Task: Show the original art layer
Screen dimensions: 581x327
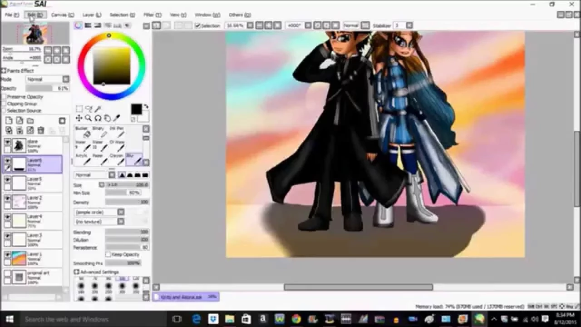Action: 7,274
